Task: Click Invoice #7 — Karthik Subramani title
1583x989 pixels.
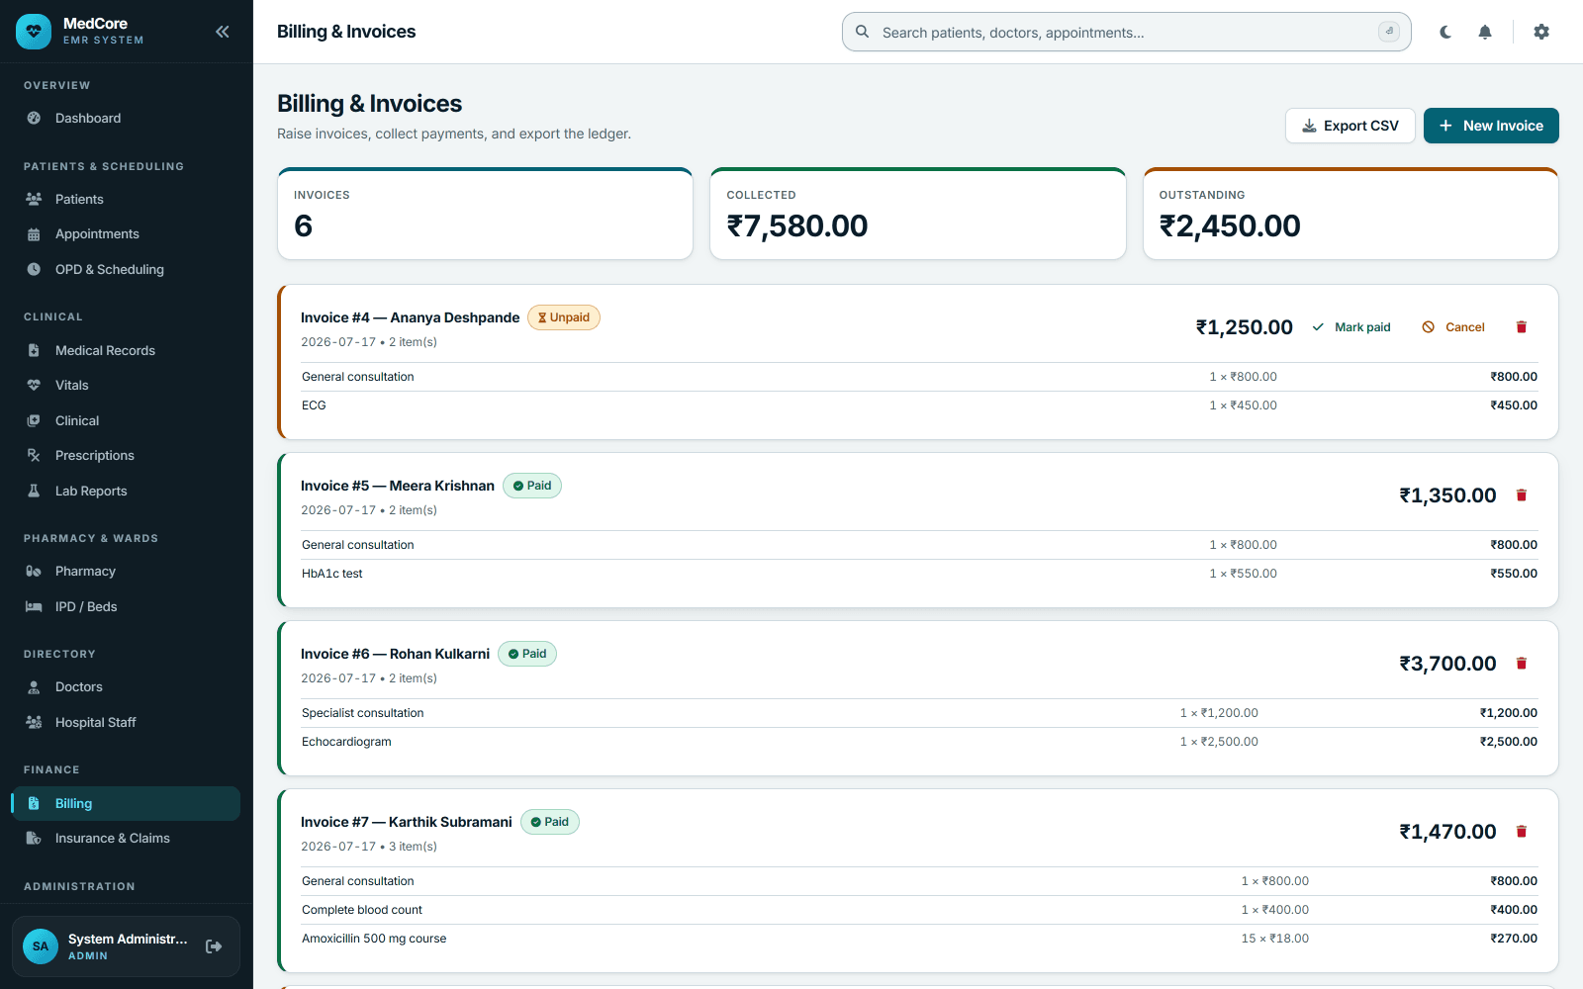Action: (x=407, y=822)
